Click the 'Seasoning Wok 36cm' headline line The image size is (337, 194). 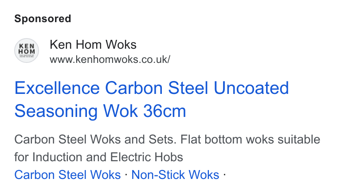click(x=100, y=111)
